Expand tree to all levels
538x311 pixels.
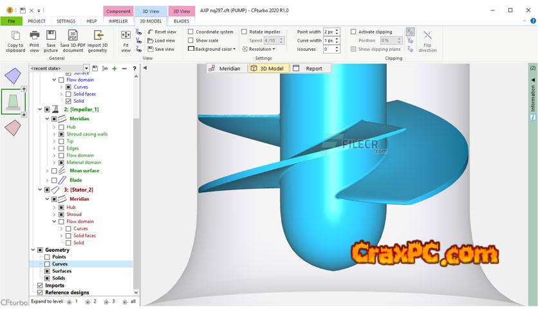(x=129, y=301)
